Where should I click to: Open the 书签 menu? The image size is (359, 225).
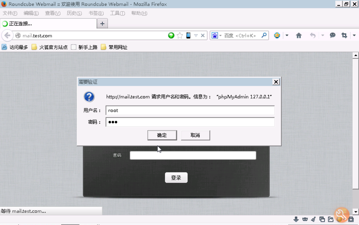tap(96, 13)
